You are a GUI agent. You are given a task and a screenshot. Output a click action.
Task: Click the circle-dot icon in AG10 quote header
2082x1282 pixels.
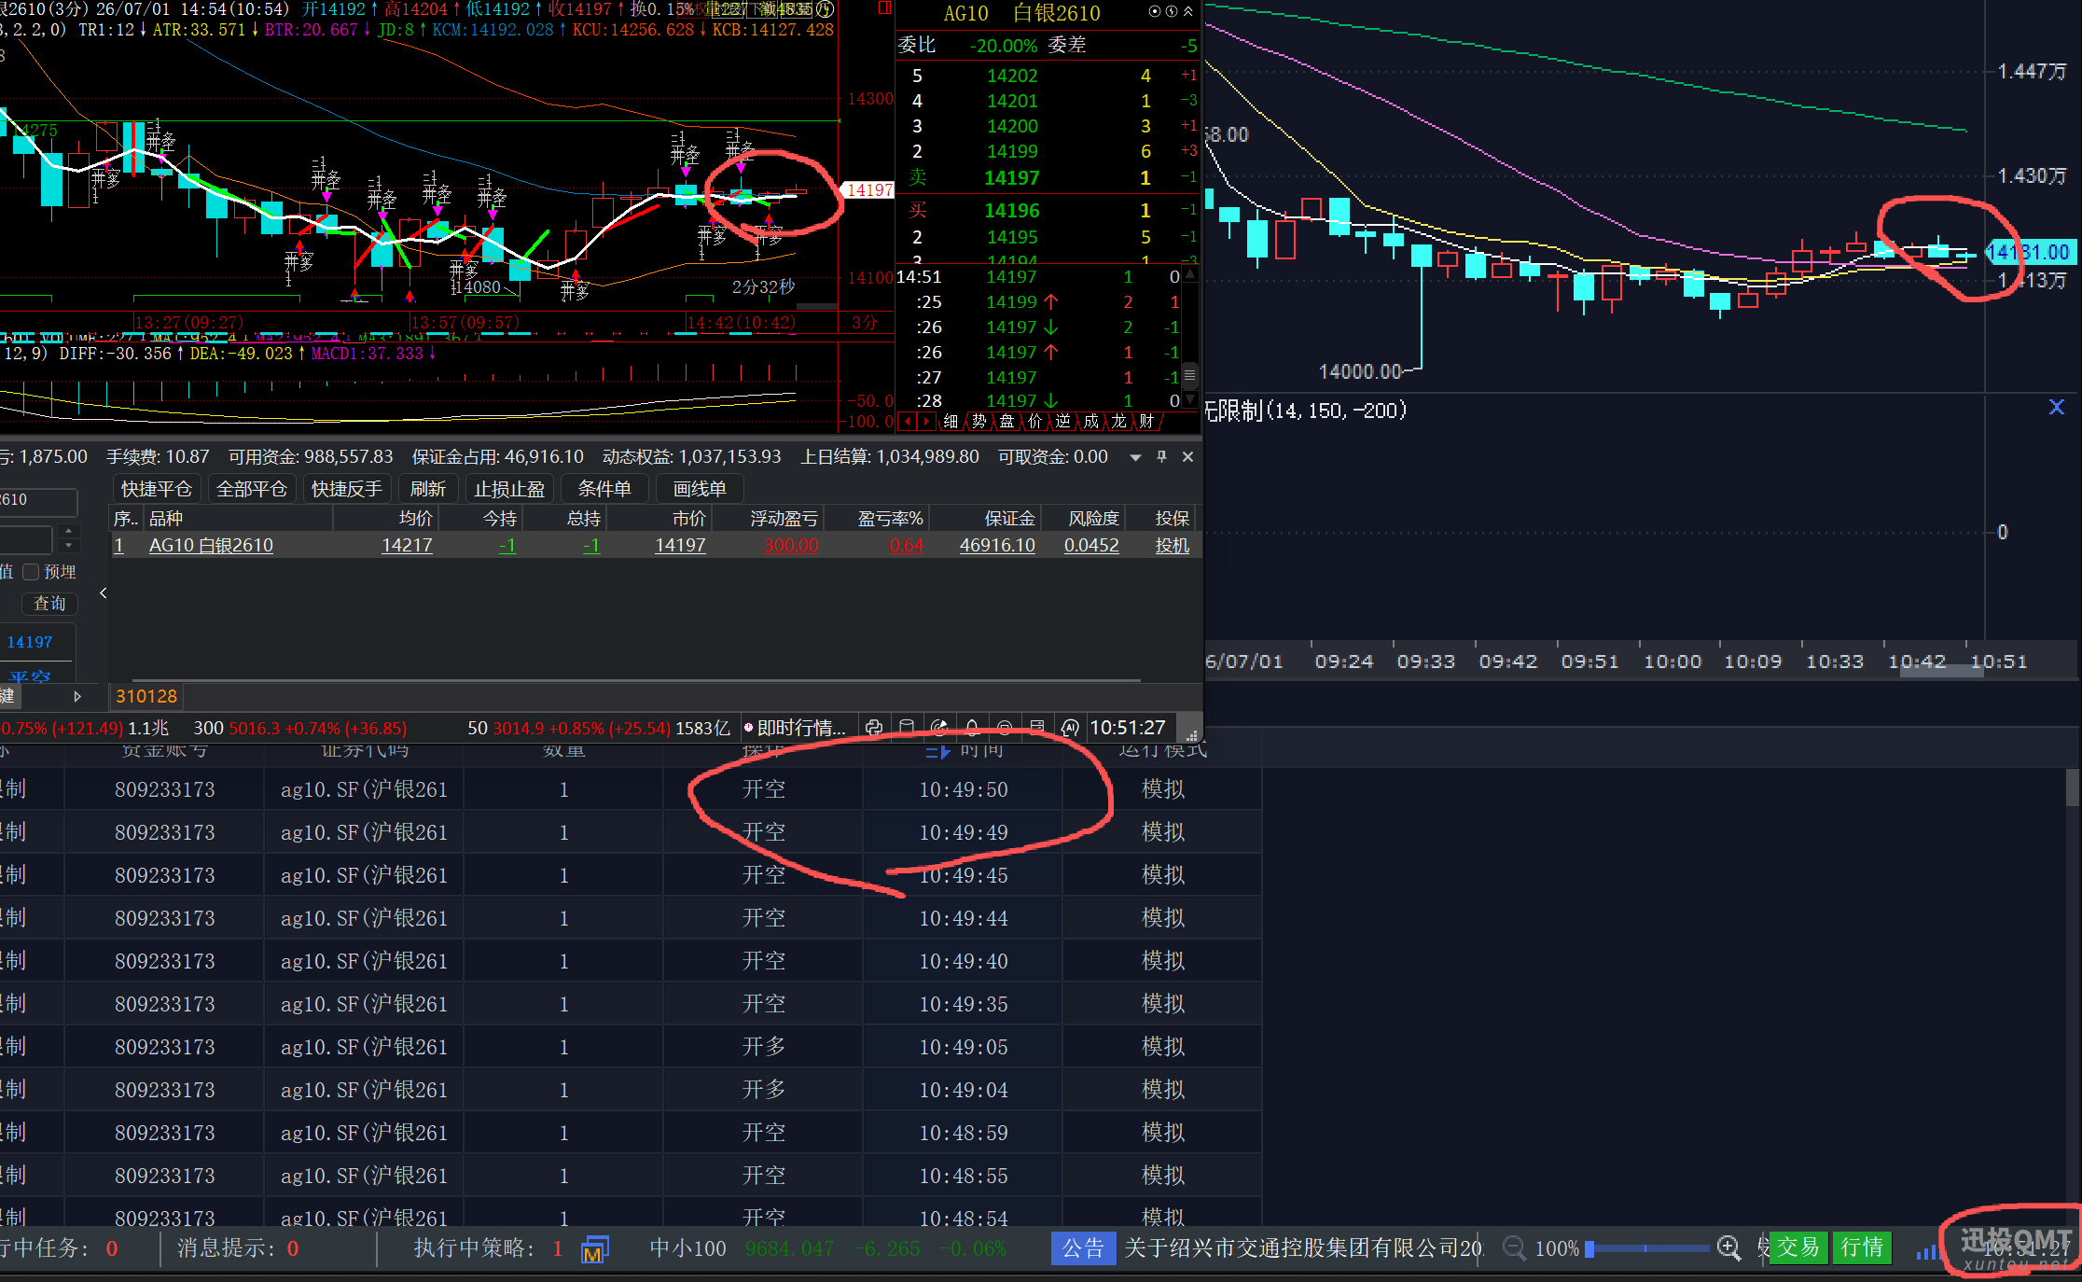coord(1155,12)
